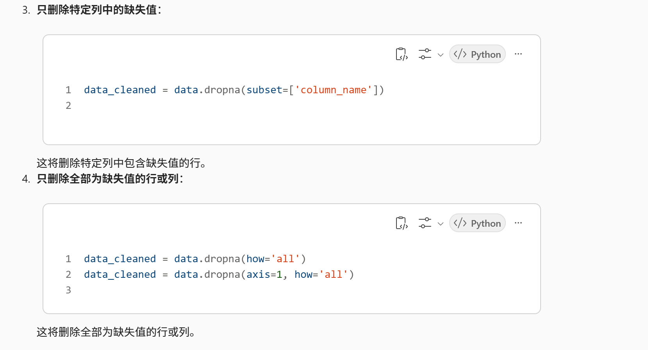Expand chevron beside second block's settings icon

click(x=441, y=224)
